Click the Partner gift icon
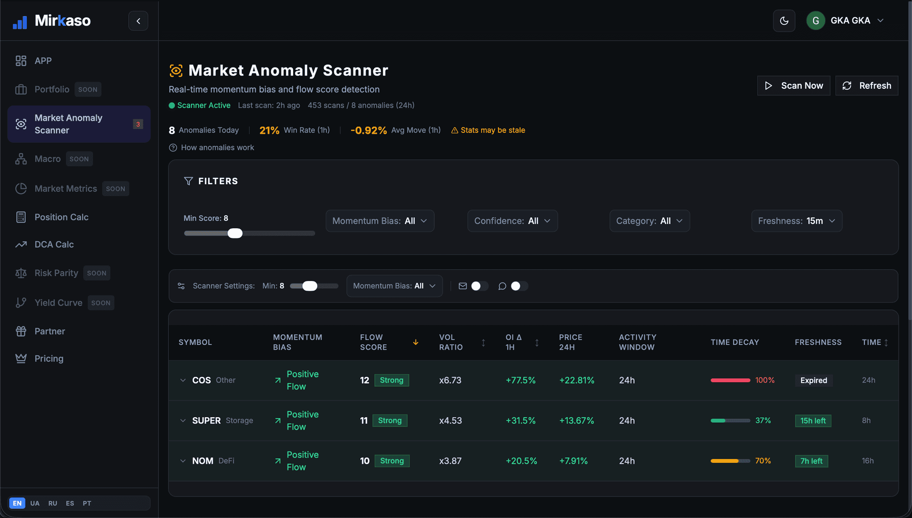Image resolution: width=912 pixels, height=518 pixels. [x=21, y=331]
